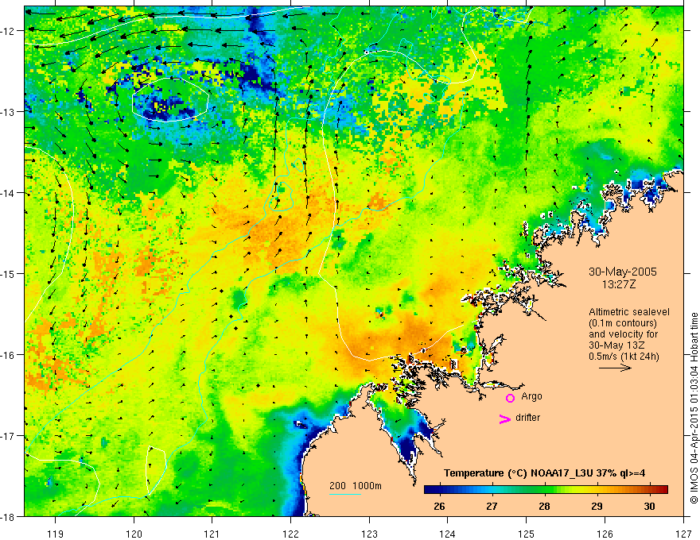Click the '-16' latitude axis label

click(8, 355)
